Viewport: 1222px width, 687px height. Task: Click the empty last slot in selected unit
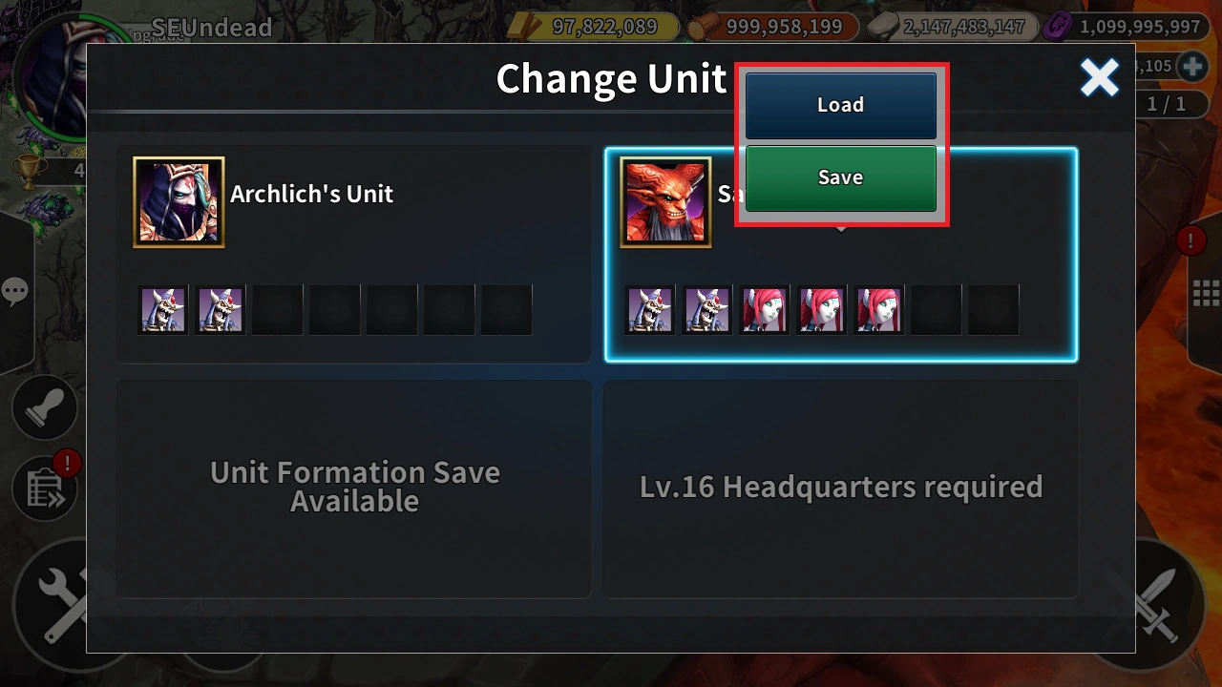(994, 310)
